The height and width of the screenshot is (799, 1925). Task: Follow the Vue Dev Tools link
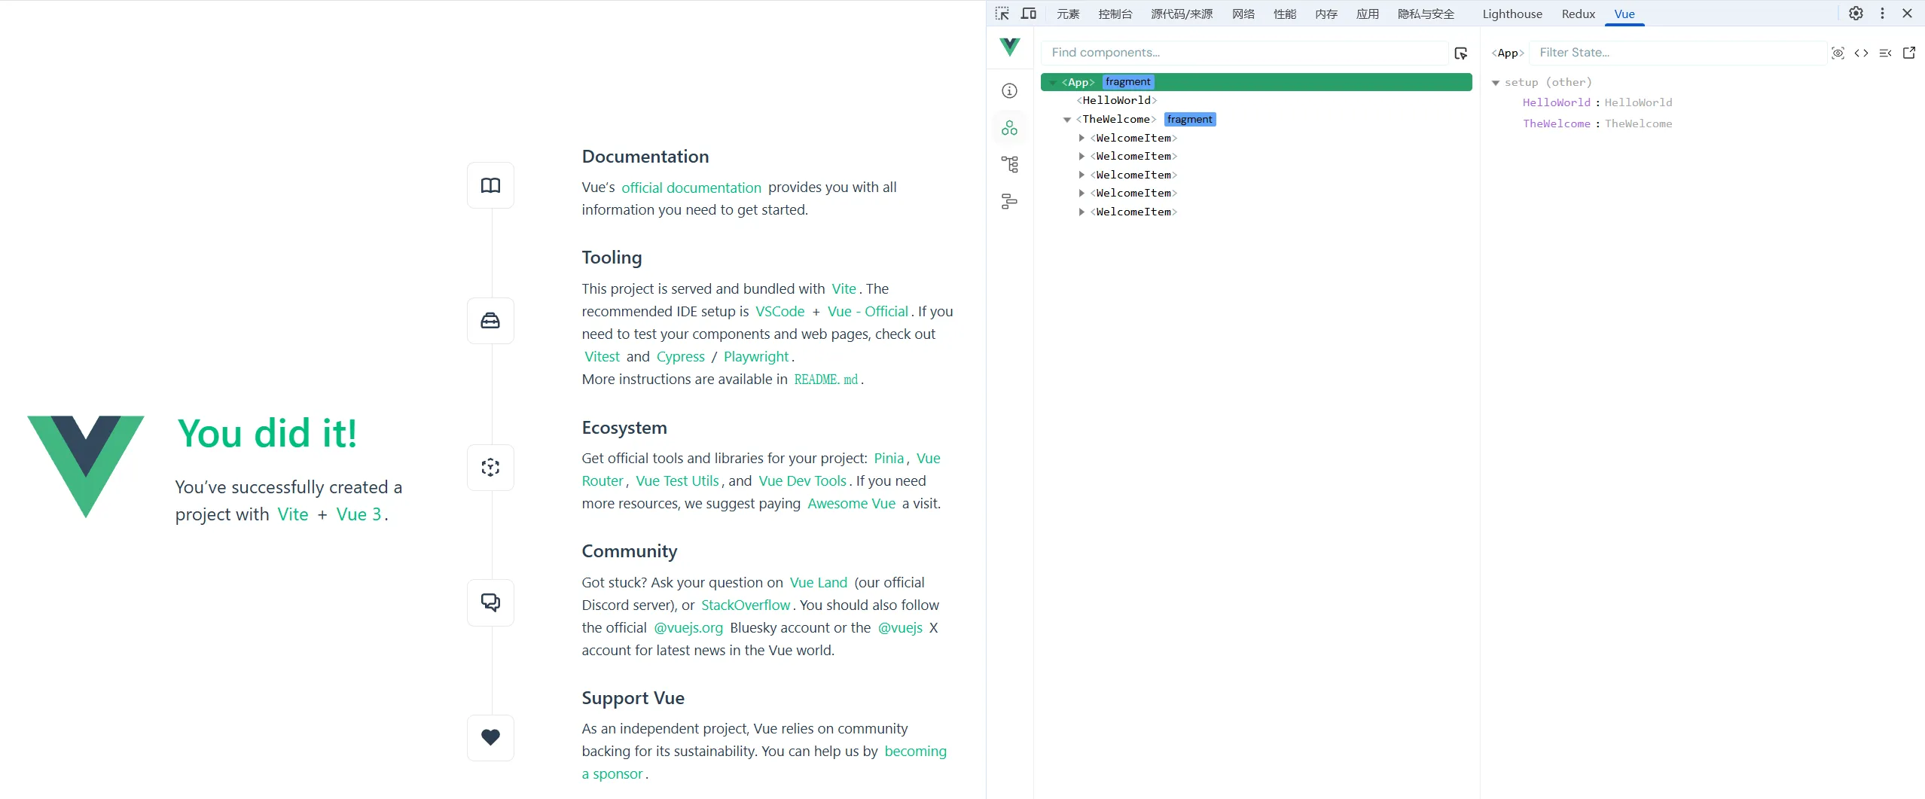tap(802, 481)
